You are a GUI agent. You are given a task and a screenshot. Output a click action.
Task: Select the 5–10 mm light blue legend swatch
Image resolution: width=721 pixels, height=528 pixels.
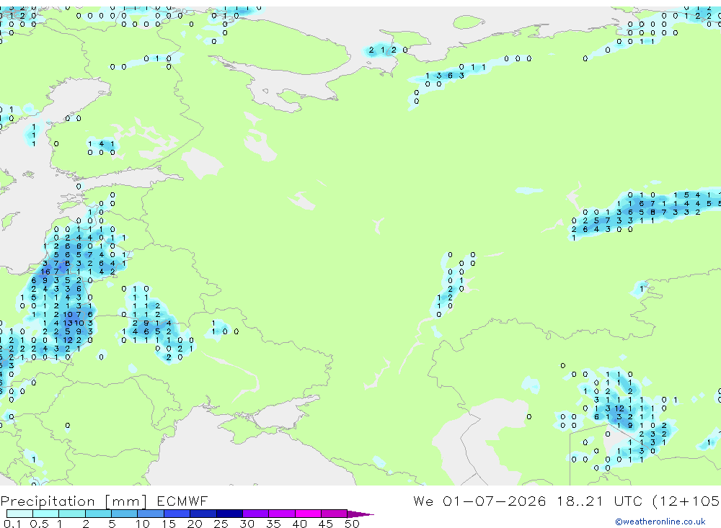[124, 514]
